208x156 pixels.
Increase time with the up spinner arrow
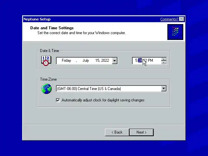pyautogui.click(x=164, y=59)
